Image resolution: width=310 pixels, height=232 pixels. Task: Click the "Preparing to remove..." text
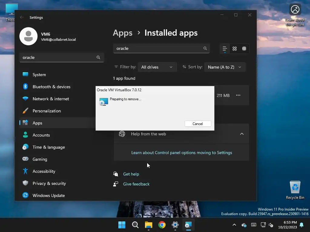point(126,99)
